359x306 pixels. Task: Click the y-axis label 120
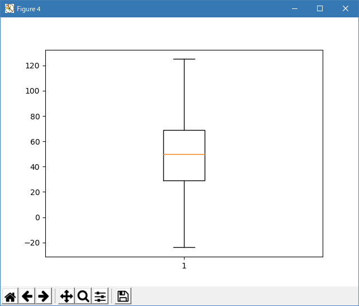pos(32,66)
